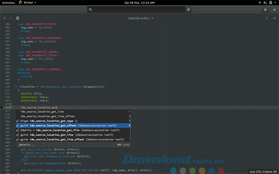
Task: Open the hamburger menu at header right
Action: coord(265,9)
